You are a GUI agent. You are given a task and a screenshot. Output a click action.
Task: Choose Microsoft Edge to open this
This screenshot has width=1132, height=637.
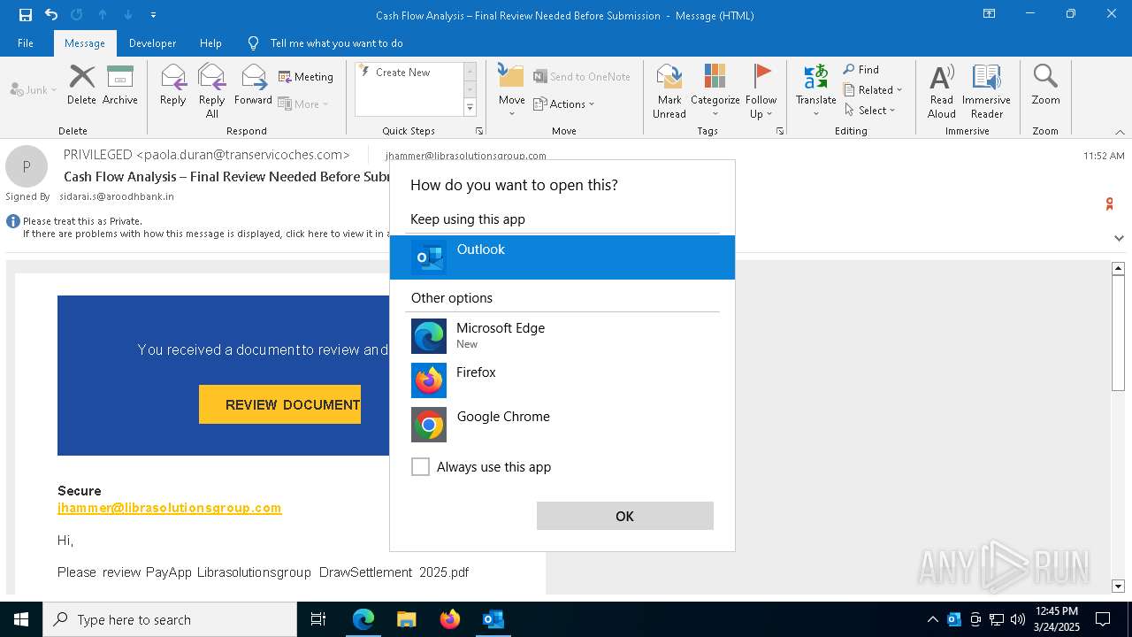pos(562,335)
